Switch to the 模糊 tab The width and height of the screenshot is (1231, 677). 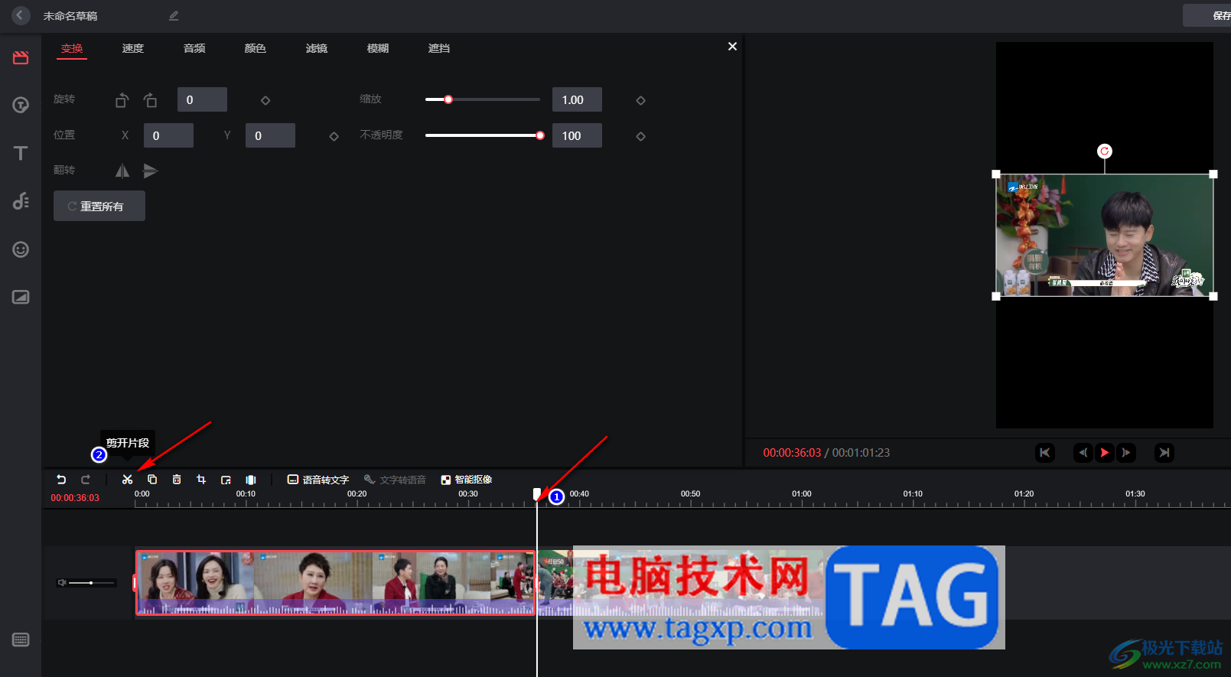pyautogui.click(x=378, y=48)
